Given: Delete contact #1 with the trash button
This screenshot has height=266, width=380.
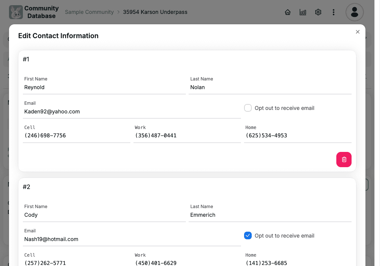Looking at the screenshot, I should coord(344,159).
